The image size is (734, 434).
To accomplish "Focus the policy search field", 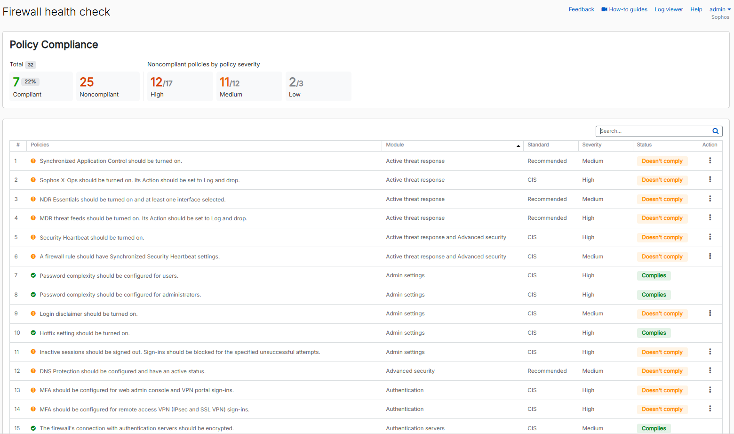I will click(x=654, y=131).
